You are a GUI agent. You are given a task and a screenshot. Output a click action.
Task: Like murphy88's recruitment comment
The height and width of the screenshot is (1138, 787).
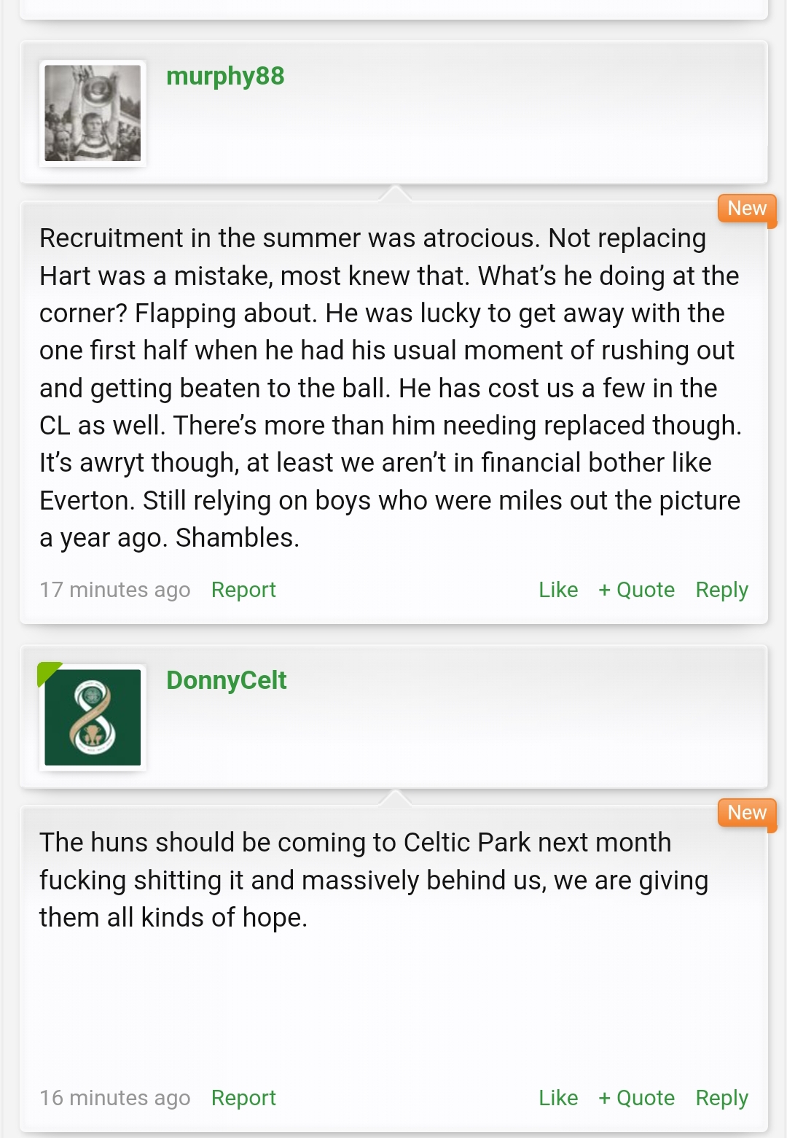(558, 590)
